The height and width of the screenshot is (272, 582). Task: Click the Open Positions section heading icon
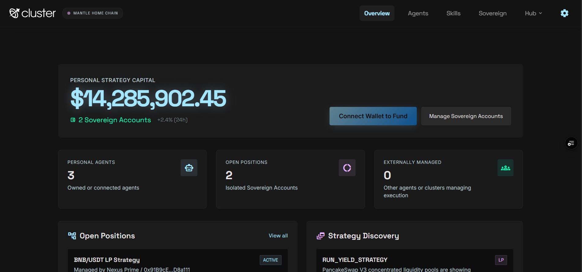click(x=72, y=236)
